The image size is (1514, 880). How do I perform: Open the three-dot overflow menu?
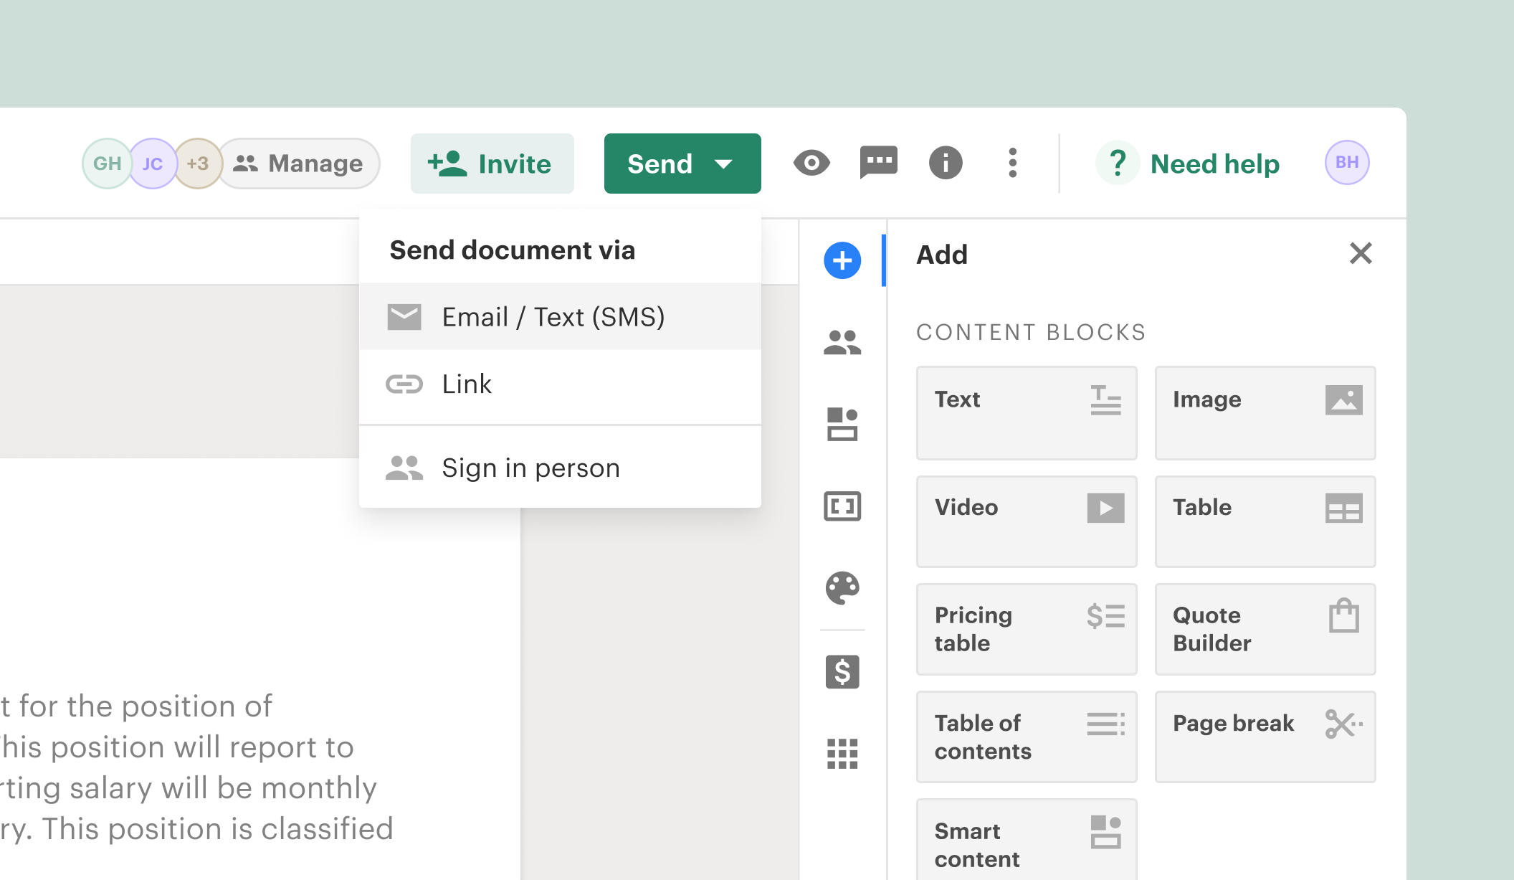(x=1013, y=164)
